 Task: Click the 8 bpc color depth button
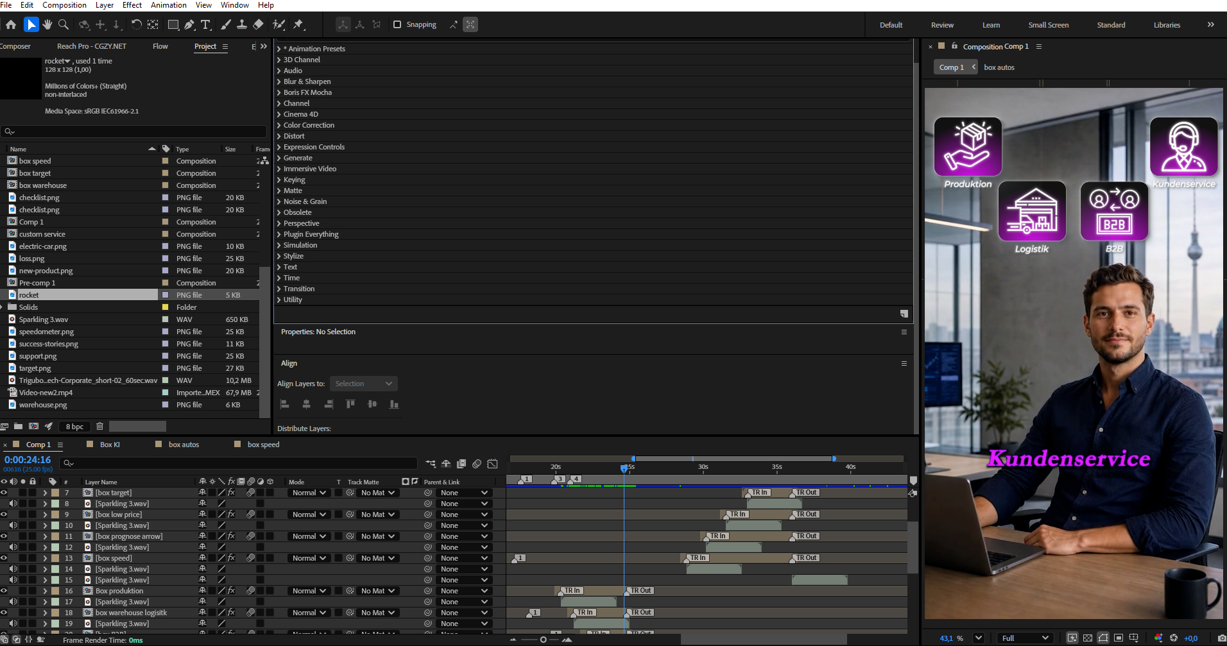pyautogui.click(x=74, y=427)
